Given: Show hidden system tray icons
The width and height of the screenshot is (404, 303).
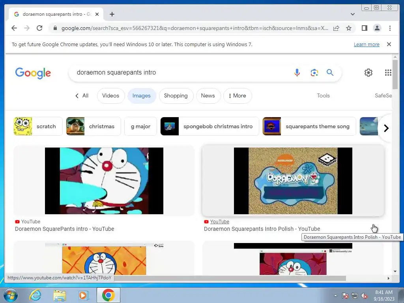Looking at the screenshot, I should click(335, 296).
